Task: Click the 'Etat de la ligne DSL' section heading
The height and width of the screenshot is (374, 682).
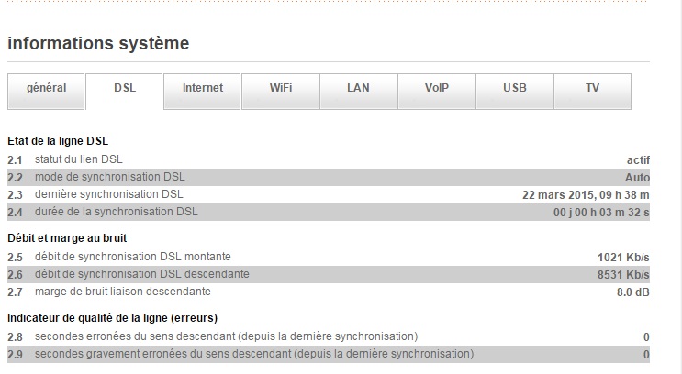Action: click(x=58, y=141)
